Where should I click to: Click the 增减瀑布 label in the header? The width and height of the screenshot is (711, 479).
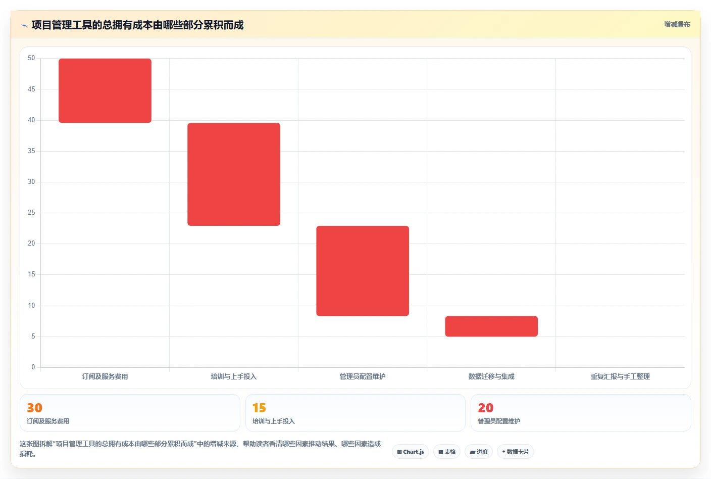(x=677, y=24)
